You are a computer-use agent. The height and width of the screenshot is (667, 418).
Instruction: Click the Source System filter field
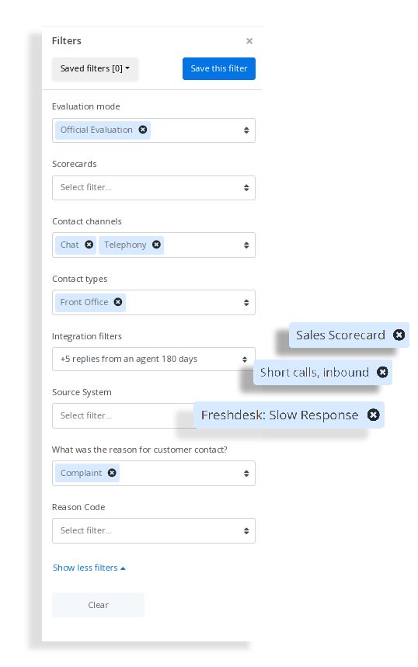(x=124, y=415)
